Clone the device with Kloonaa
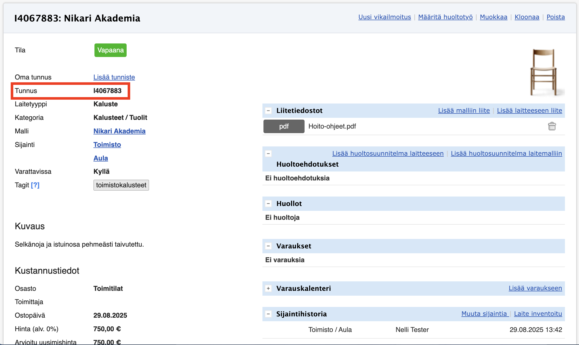 527,17
